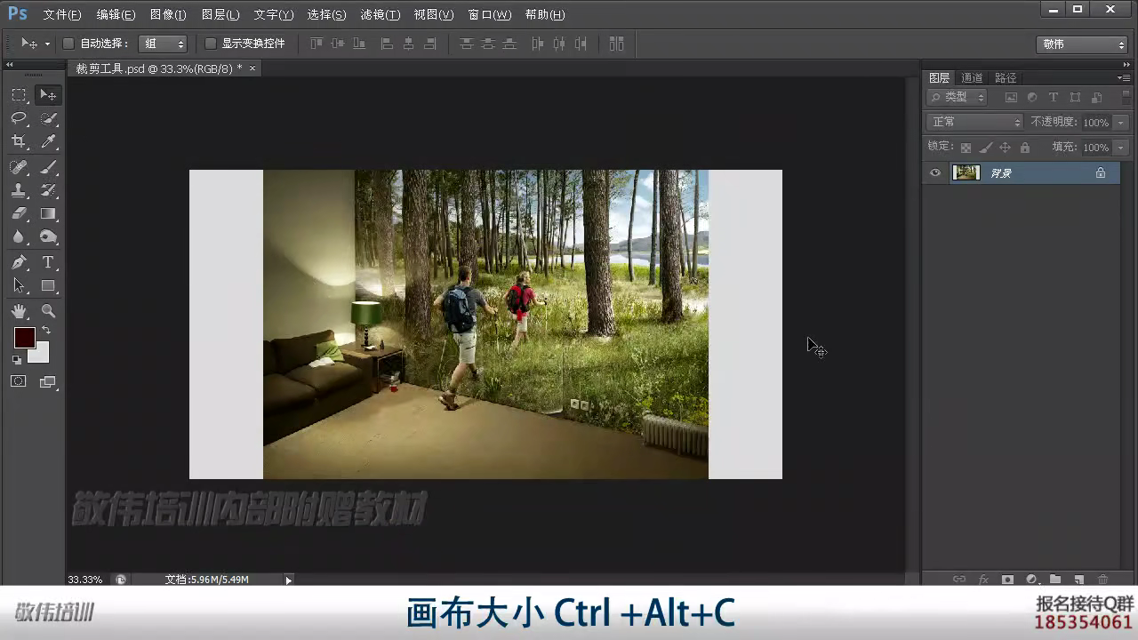Select the Sponge tool

point(48,236)
